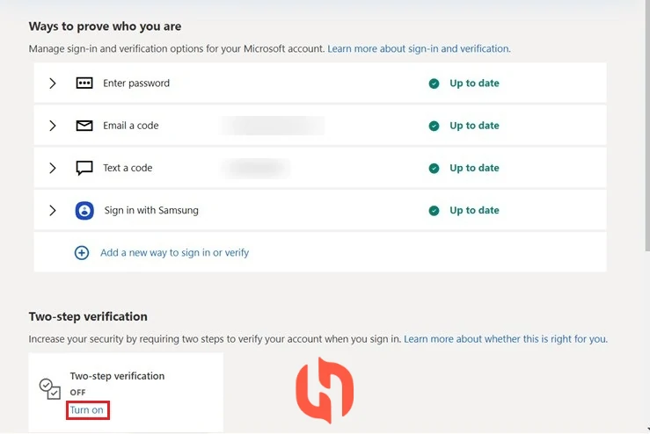Screen dimensions: 650x434
Task: Expand the Enter password row
Action: point(52,83)
